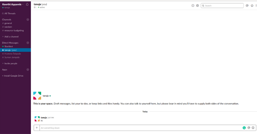Start new direct message via plus icon
Screen dimensions: 257x134
[28, 43]
